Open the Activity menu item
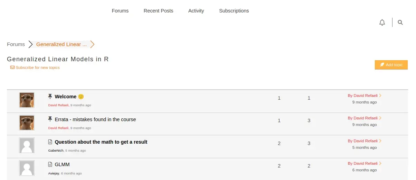This screenshot has width=416, height=180. [196, 11]
